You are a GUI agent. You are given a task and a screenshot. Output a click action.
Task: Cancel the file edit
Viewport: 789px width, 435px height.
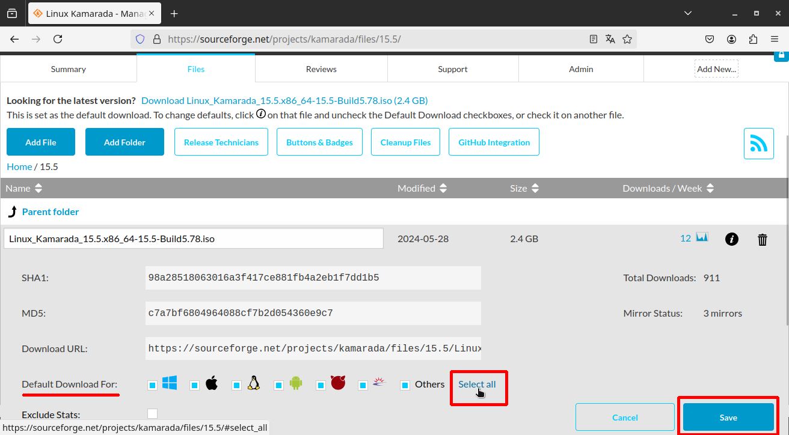tap(625, 417)
